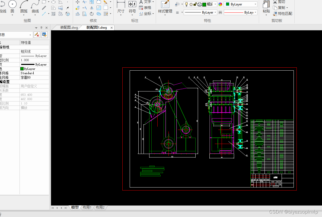Open the Dimension (尺寸) annotation tool
The height and width of the screenshot is (217, 322).
(x=121, y=8)
